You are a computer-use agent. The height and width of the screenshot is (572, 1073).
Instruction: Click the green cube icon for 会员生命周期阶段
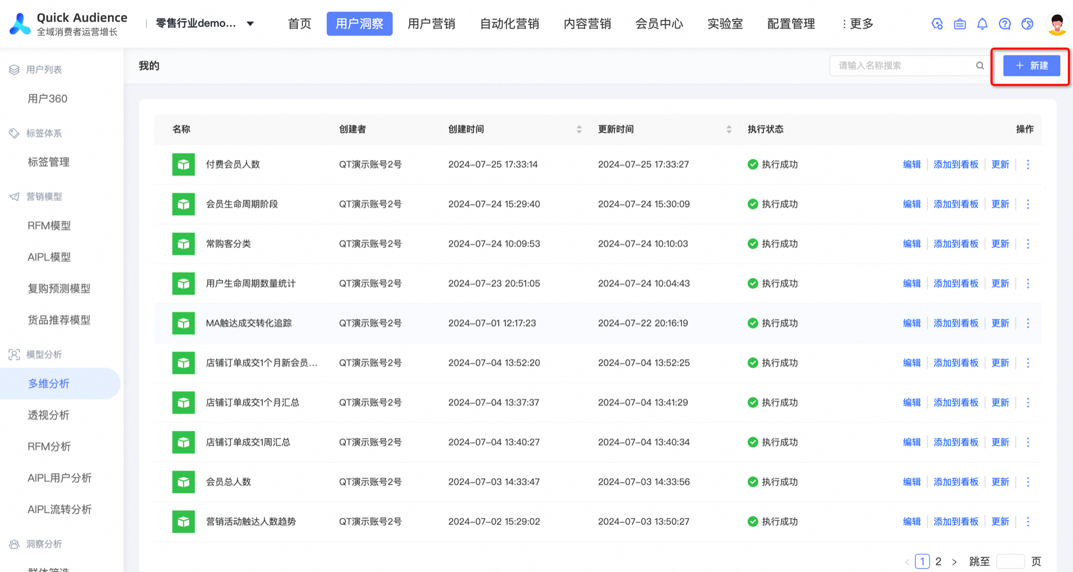click(x=183, y=204)
